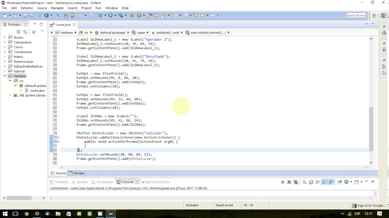Remove launch with console X icon

pyautogui.click(x=289, y=182)
